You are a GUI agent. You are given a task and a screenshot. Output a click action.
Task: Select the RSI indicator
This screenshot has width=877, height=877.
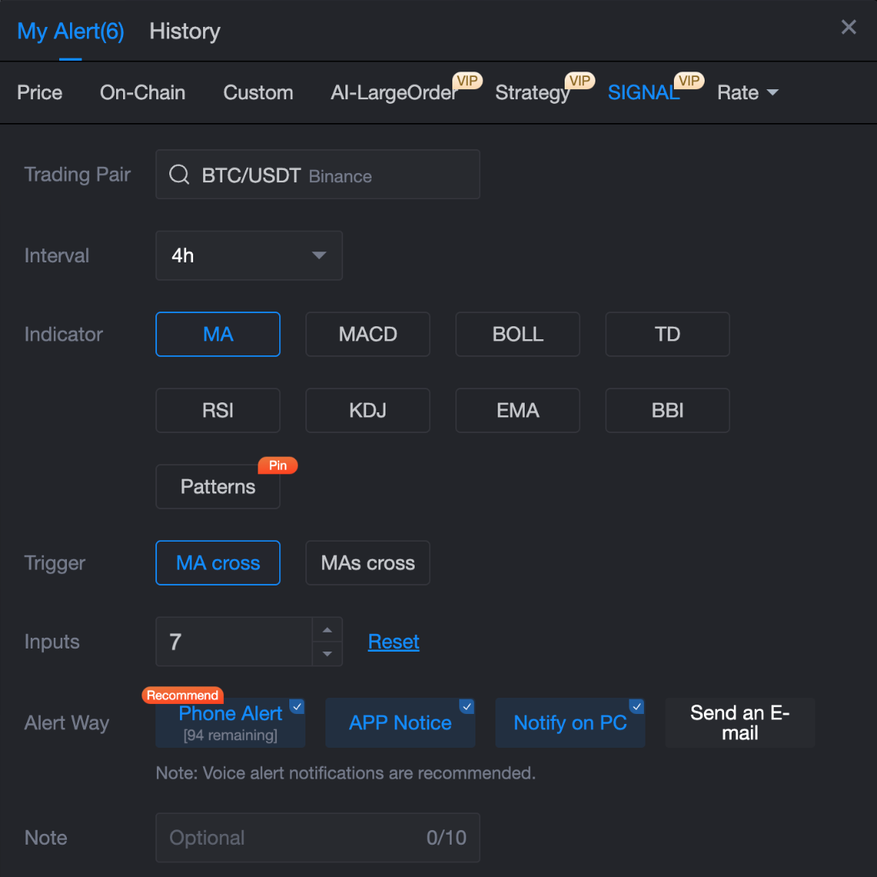[x=218, y=410]
